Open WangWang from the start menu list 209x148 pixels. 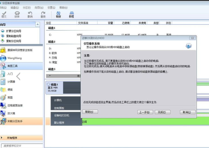(14, 58)
